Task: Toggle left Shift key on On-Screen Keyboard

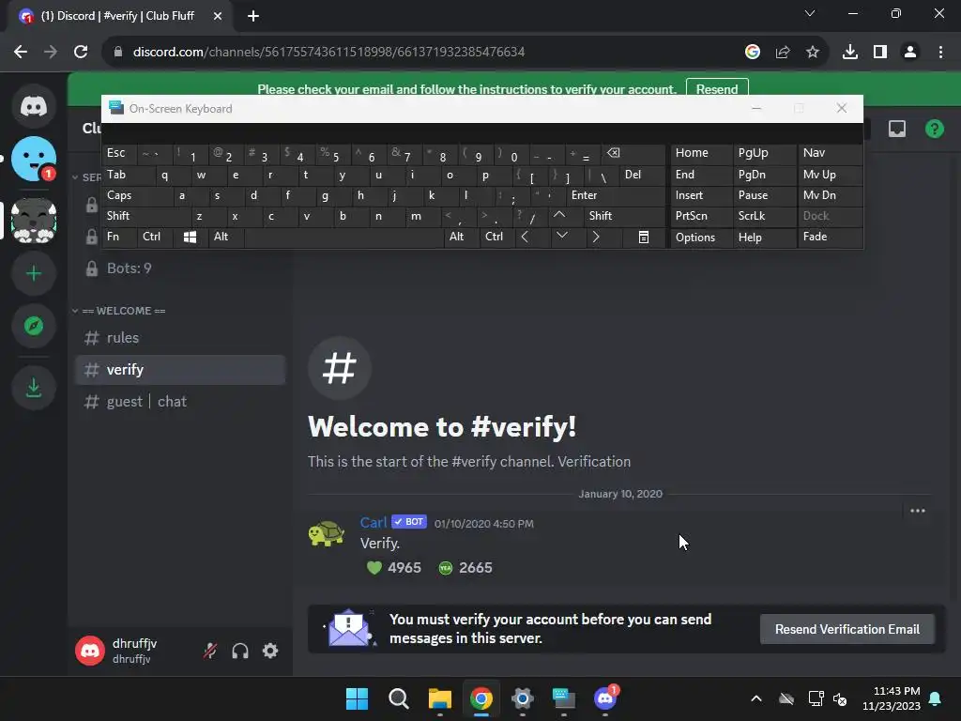Action: 145,216
